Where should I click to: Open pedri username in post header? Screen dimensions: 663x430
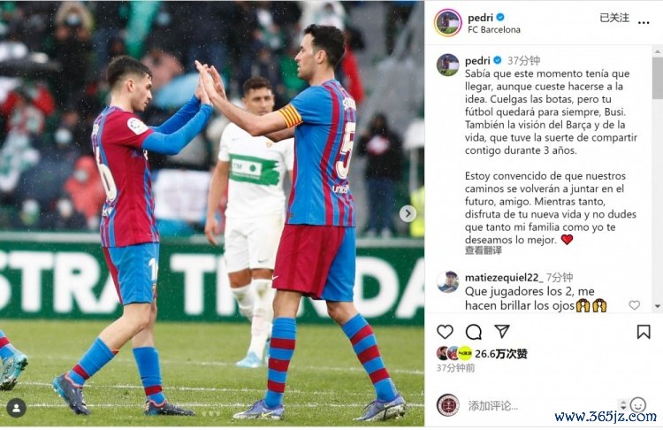click(480, 18)
